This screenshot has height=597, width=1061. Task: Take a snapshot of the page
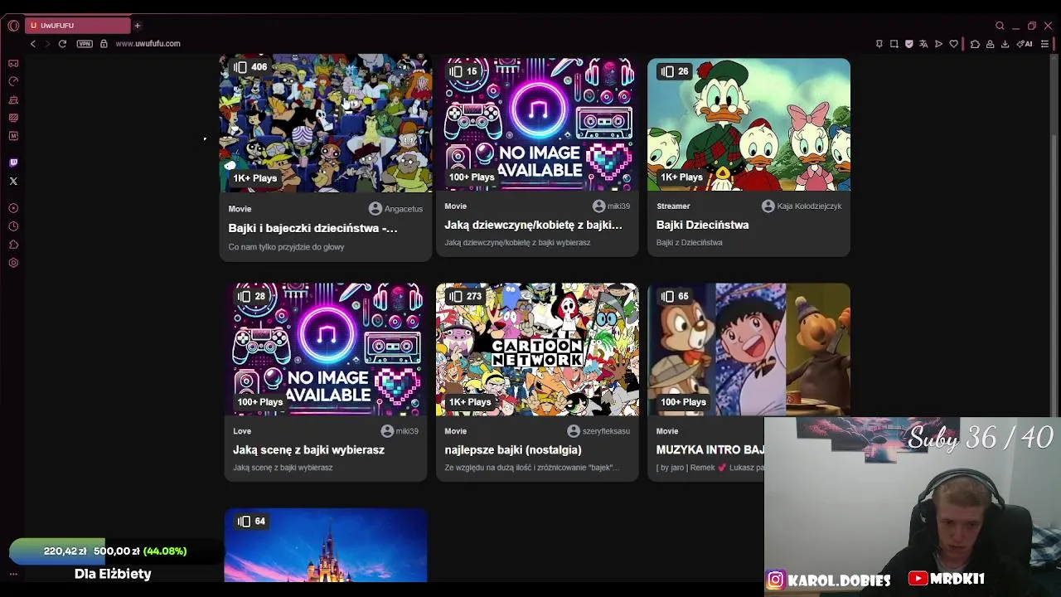coord(894,44)
